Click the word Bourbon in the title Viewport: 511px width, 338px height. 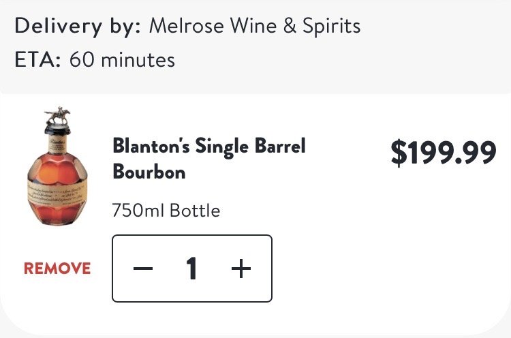pyautogui.click(x=149, y=172)
